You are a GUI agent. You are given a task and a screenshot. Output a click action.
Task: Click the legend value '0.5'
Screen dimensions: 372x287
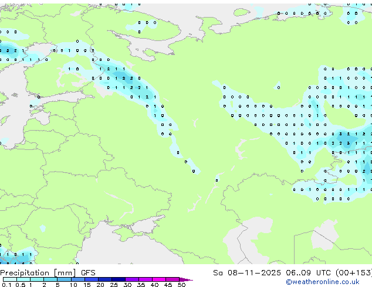tap(21, 285)
